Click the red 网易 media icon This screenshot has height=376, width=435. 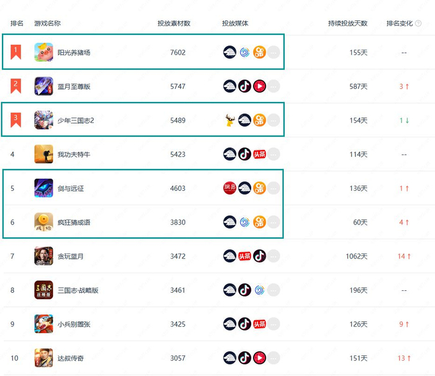pyautogui.click(x=230, y=188)
